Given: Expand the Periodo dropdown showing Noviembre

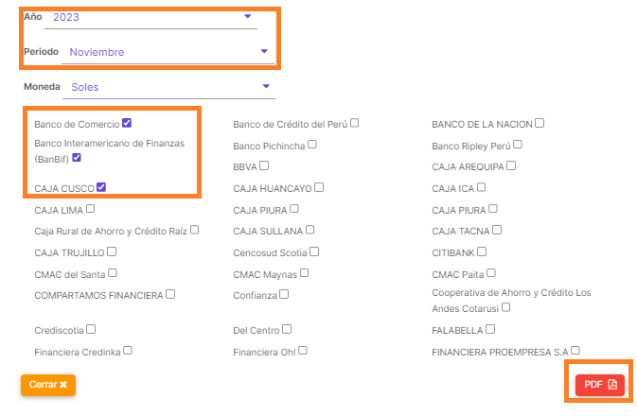Looking at the screenshot, I should pyautogui.click(x=167, y=52).
